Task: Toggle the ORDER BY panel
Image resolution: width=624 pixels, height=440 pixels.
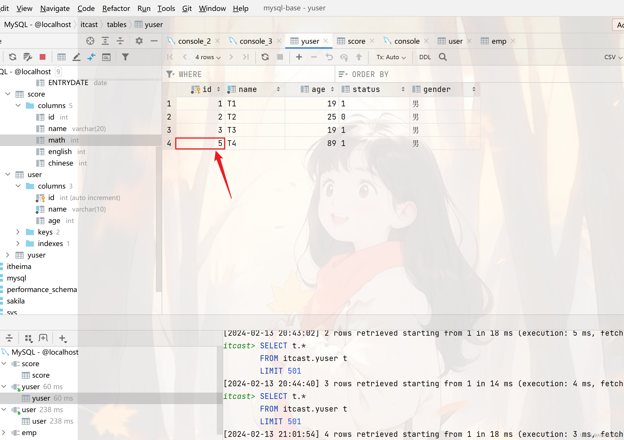Action: point(342,74)
